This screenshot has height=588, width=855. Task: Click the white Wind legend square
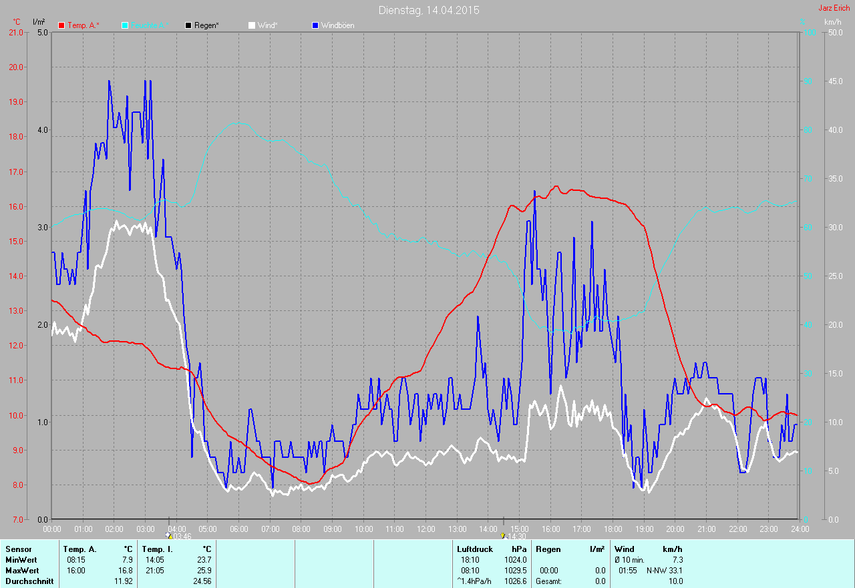click(252, 25)
